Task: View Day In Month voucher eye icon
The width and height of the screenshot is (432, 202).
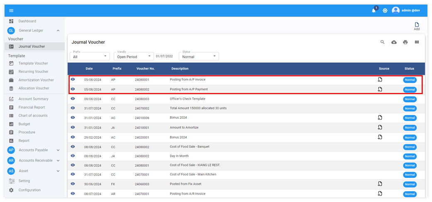Action: (x=73, y=156)
